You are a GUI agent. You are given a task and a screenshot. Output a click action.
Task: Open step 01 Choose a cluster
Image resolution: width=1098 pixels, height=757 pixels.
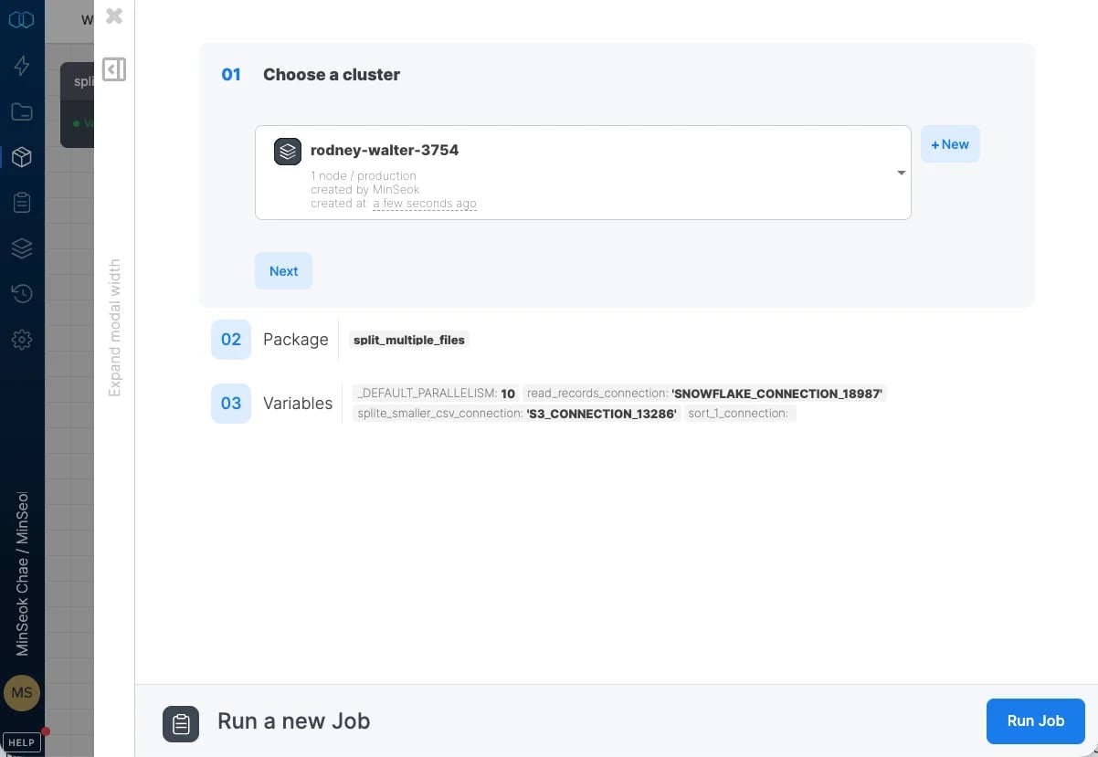[x=311, y=75]
